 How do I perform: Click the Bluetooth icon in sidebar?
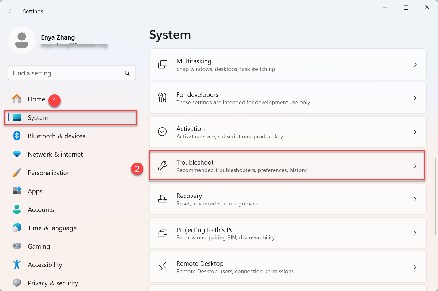coord(17,136)
